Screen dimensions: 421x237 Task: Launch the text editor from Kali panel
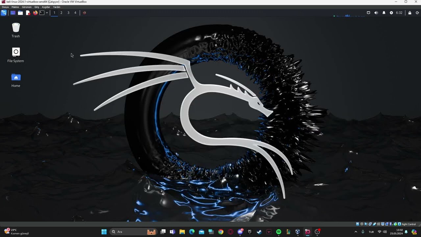pyautogui.click(x=28, y=13)
